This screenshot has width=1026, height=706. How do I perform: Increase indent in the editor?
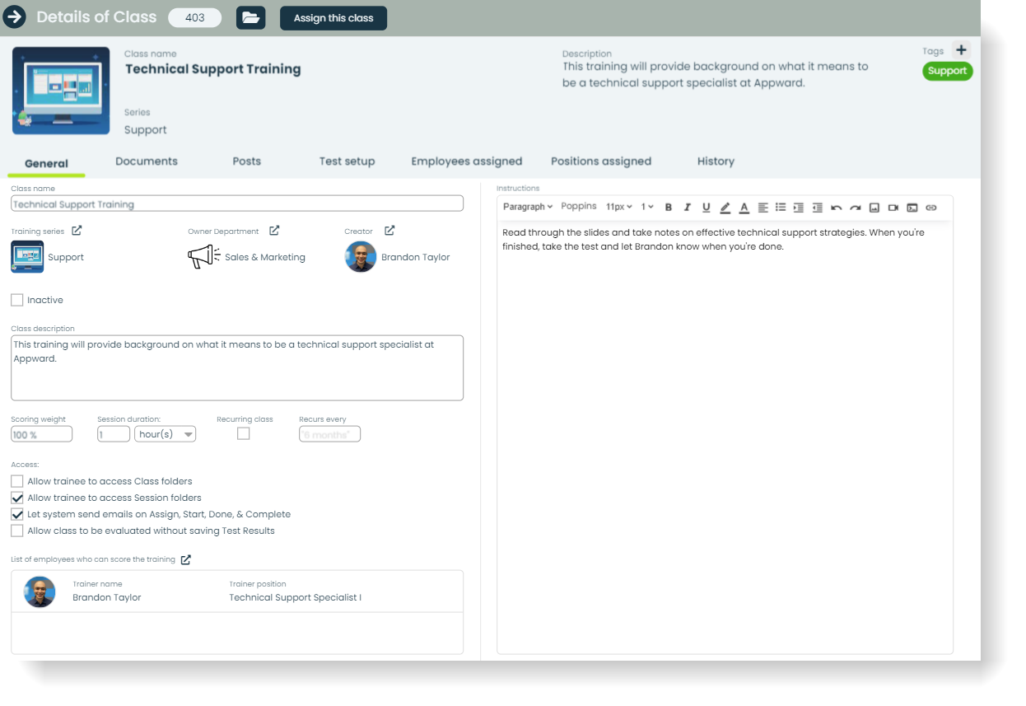[799, 208]
